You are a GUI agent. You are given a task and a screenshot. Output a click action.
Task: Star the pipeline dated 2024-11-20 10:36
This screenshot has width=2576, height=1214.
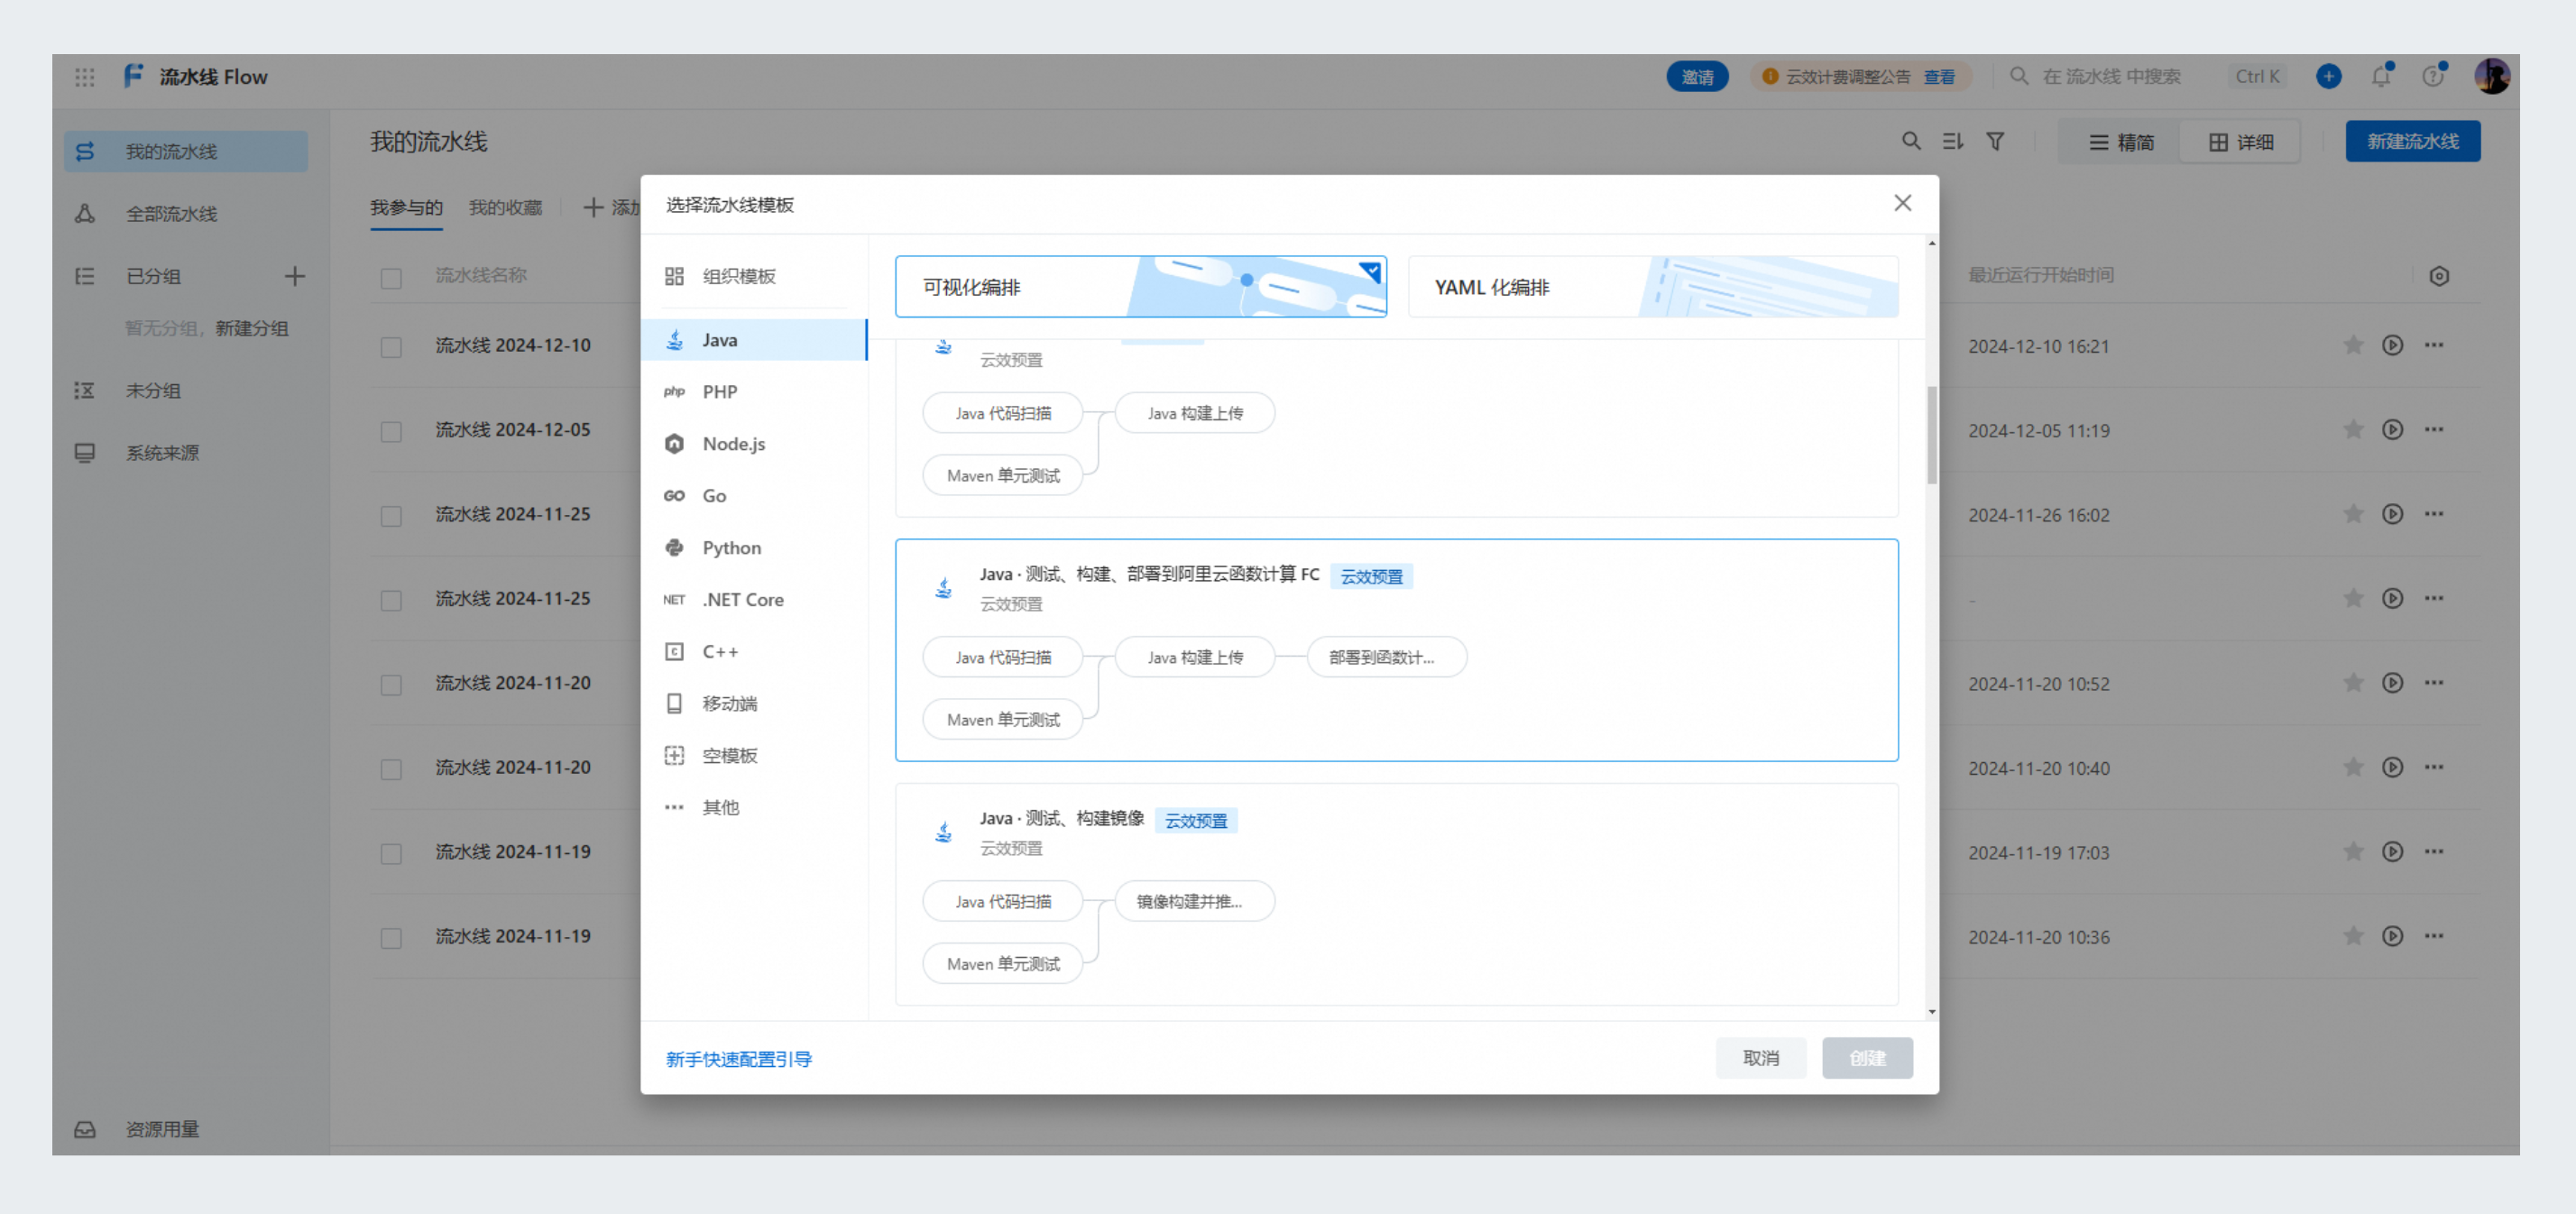pyautogui.click(x=2353, y=936)
